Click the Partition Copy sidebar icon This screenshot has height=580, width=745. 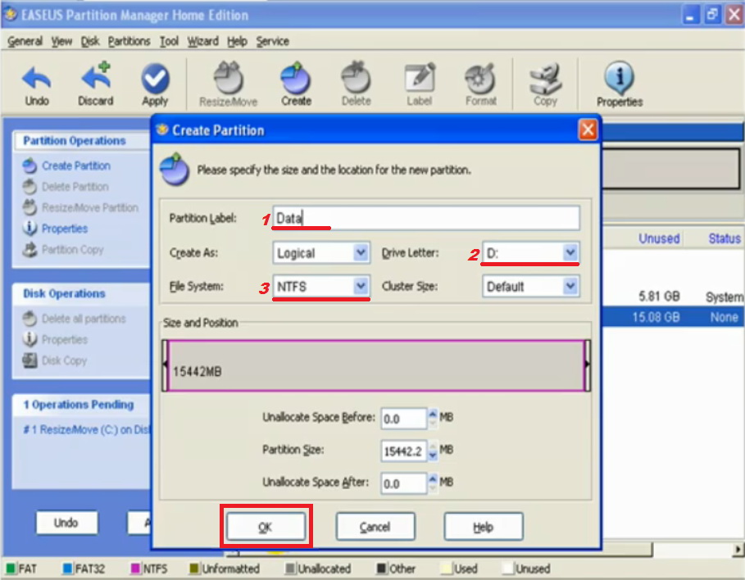[x=30, y=250]
